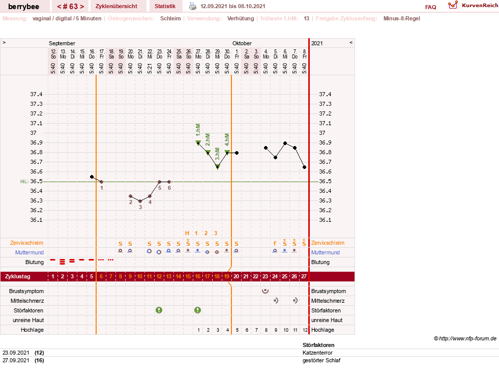Click the 5:21 measurement time on 22 September
The height and width of the screenshot is (375, 499).
pos(150,68)
